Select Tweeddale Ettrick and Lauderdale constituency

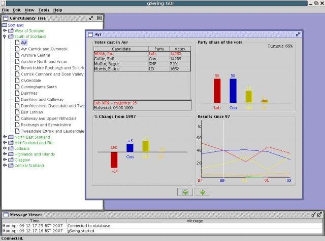[52, 131]
